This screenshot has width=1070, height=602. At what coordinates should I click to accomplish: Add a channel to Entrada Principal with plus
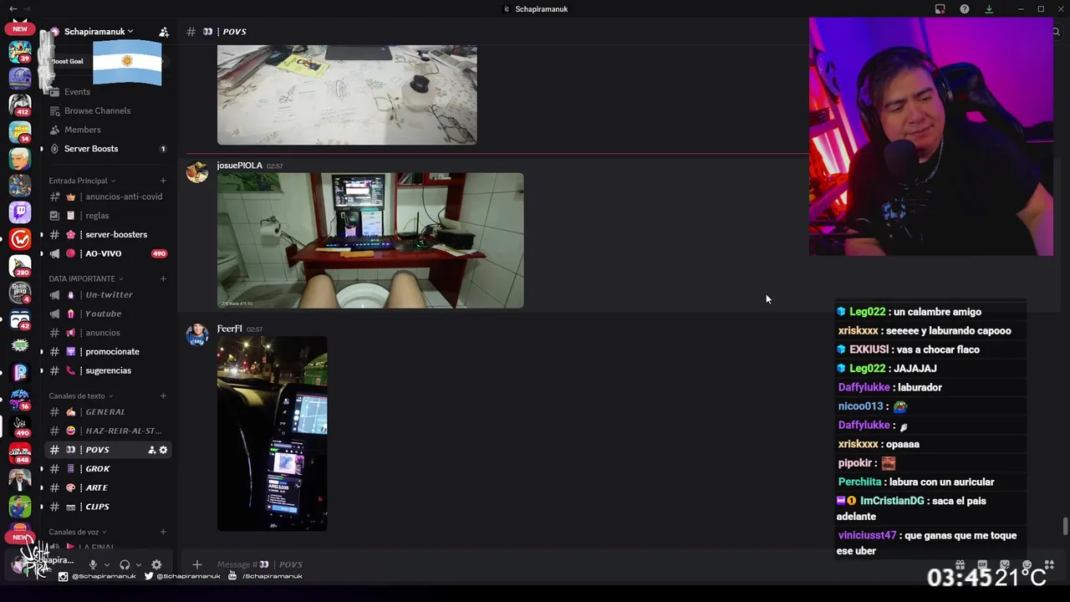tap(163, 181)
